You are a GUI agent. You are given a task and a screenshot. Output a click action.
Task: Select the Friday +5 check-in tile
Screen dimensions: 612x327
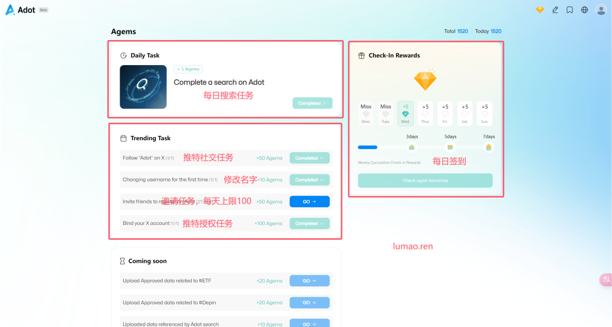[x=445, y=113]
